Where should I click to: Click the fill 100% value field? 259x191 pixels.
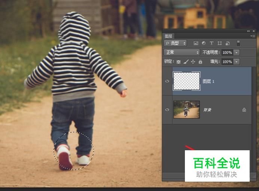(x=228, y=62)
